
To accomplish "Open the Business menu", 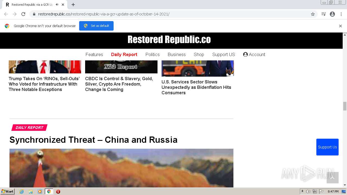I will pyautogui.click(x=177, y=54).
